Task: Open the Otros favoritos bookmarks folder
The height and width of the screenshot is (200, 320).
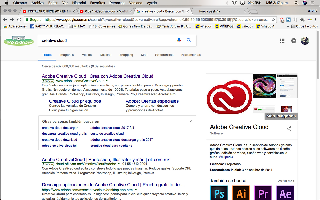Action: pyautogui.click(x=304, y=26)
